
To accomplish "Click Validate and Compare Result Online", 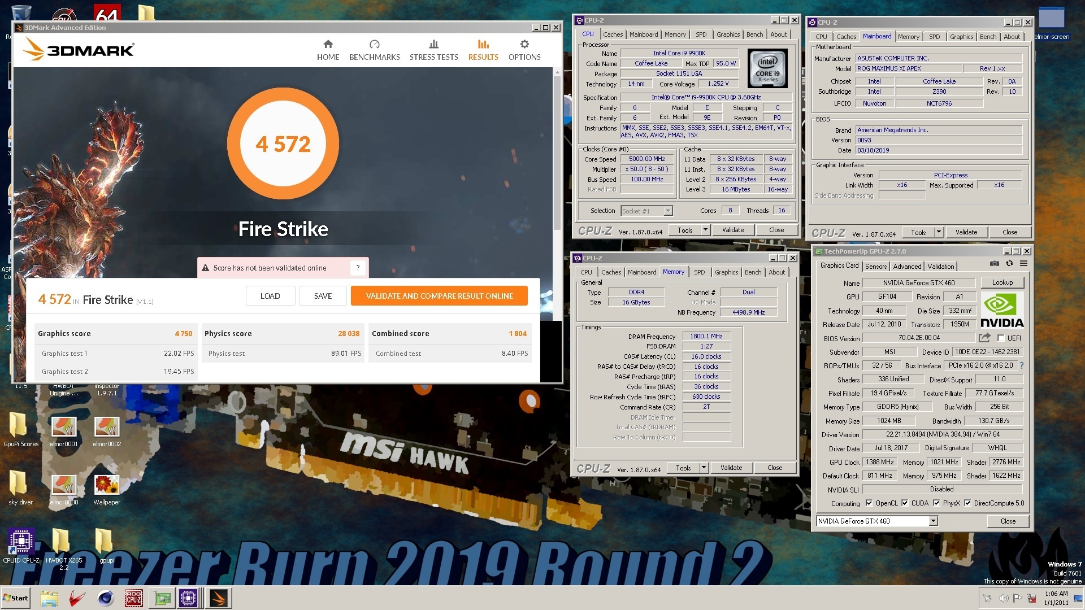I will point(439,296).
